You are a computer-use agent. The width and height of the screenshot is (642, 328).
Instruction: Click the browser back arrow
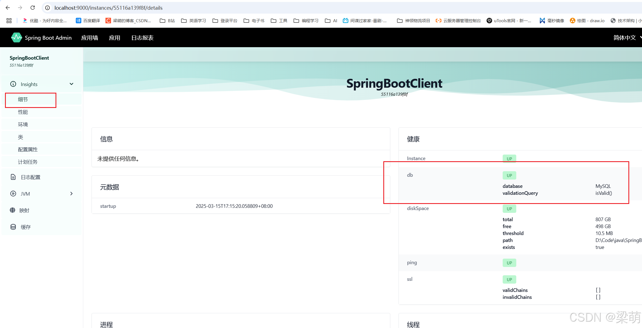8,8
